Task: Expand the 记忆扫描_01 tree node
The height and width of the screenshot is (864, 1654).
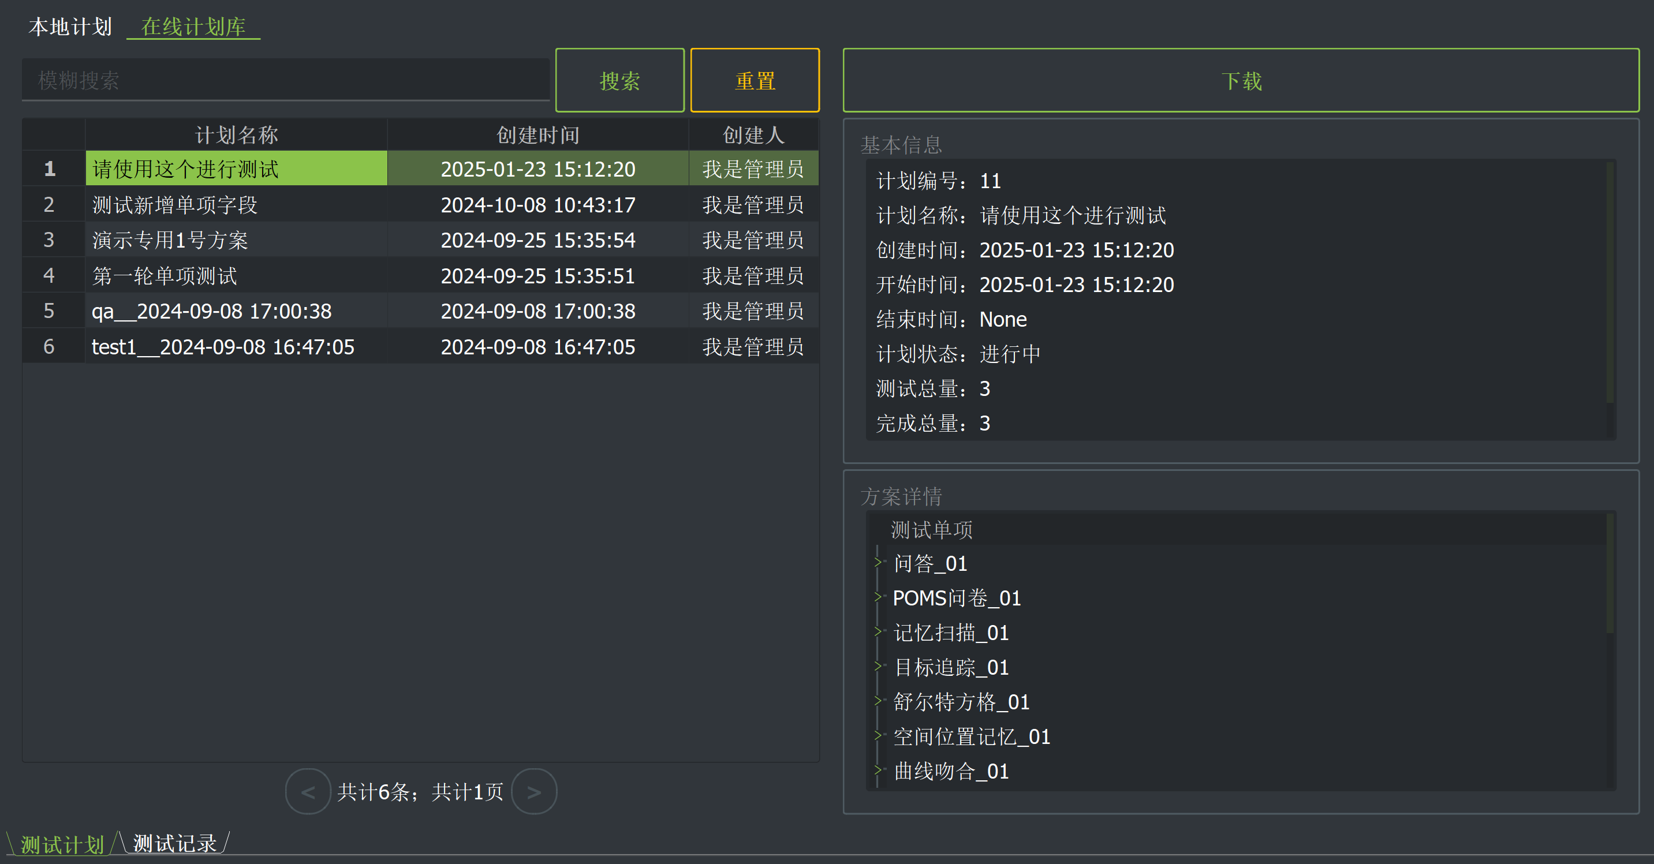Action: click(878, 631)
